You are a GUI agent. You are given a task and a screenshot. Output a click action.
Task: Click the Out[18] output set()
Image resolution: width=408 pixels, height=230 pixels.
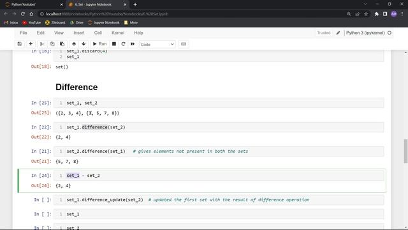[62, 66]
